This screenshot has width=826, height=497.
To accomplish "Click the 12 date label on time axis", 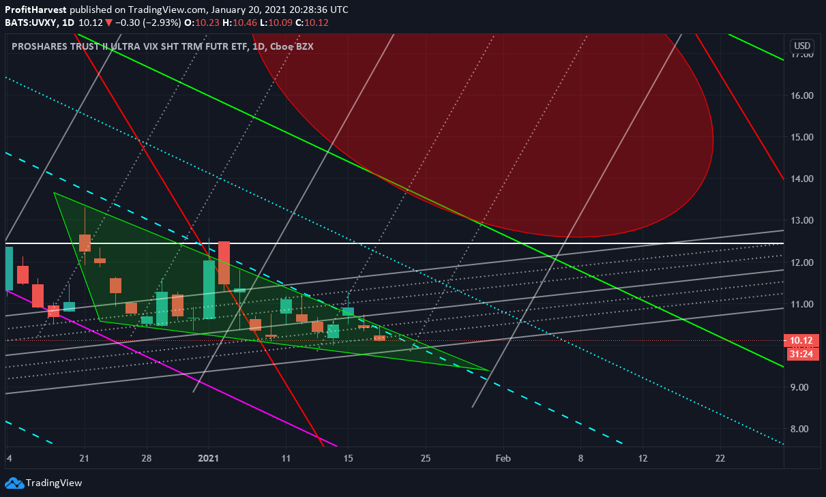I will (643, 458).
